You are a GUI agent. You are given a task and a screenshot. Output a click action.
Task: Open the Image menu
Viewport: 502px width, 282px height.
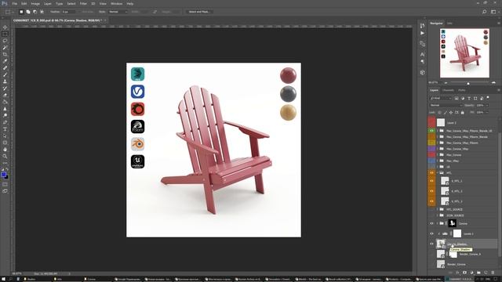coord(35,3)
